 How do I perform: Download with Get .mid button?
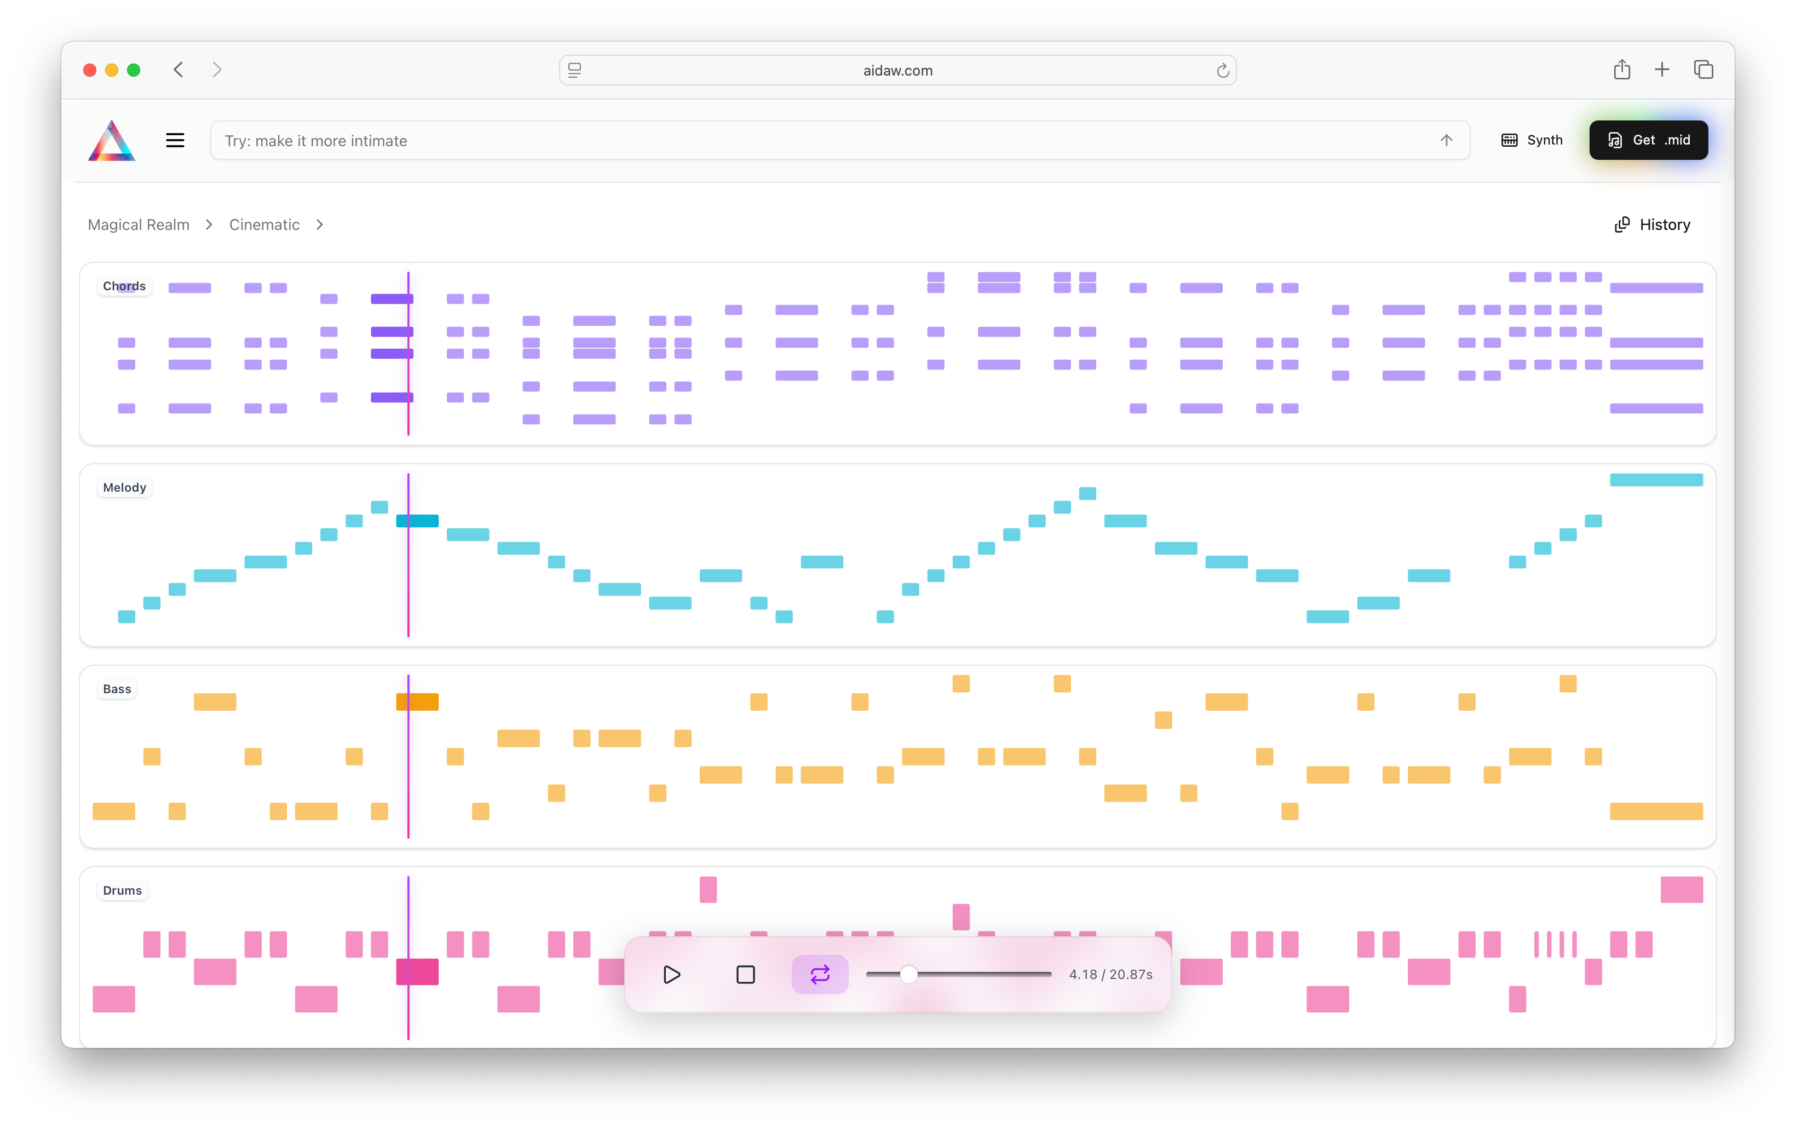coord(1648,140)
